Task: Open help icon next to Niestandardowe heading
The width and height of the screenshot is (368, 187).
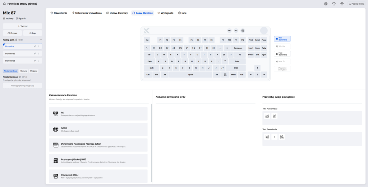Action: 20,77
